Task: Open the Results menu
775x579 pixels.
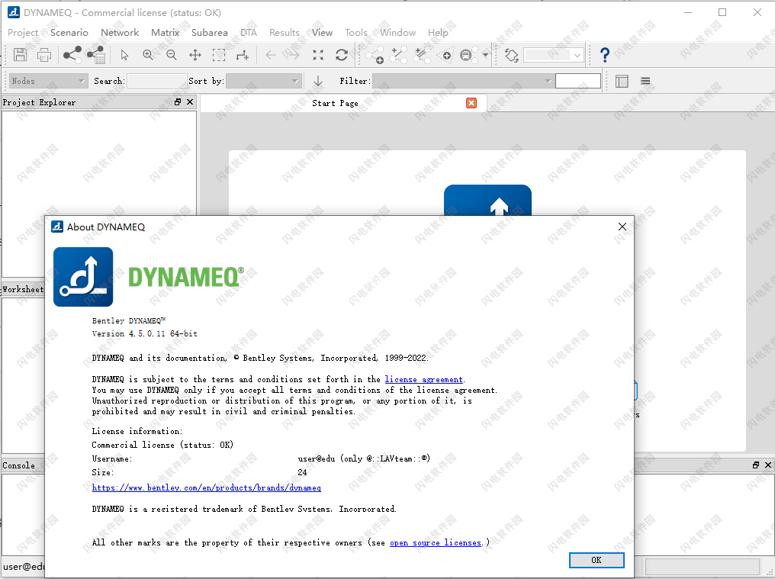Action: (x=285, y=33)
